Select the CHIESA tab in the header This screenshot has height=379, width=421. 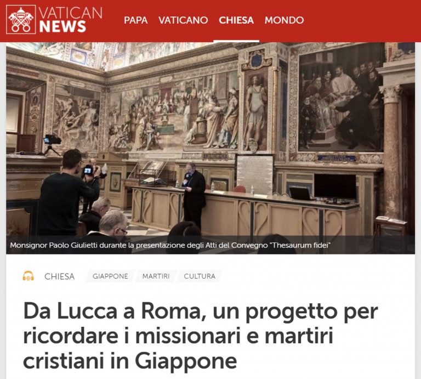[236, 20]
